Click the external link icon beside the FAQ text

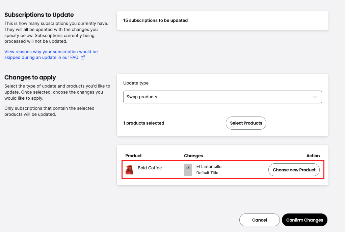coord(82,57)
